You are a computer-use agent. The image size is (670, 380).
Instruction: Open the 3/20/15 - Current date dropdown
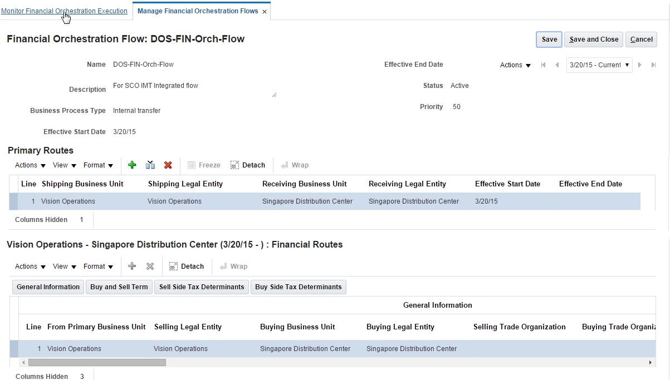[599, 65]
